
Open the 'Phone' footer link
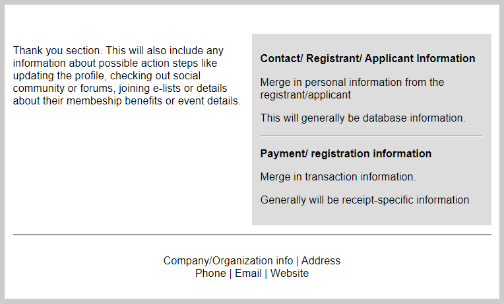click(x=210, y=274)
